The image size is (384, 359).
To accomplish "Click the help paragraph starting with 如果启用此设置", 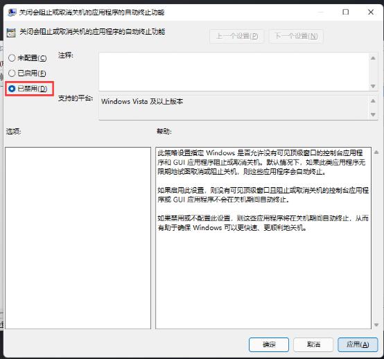I will pos(263,195).
